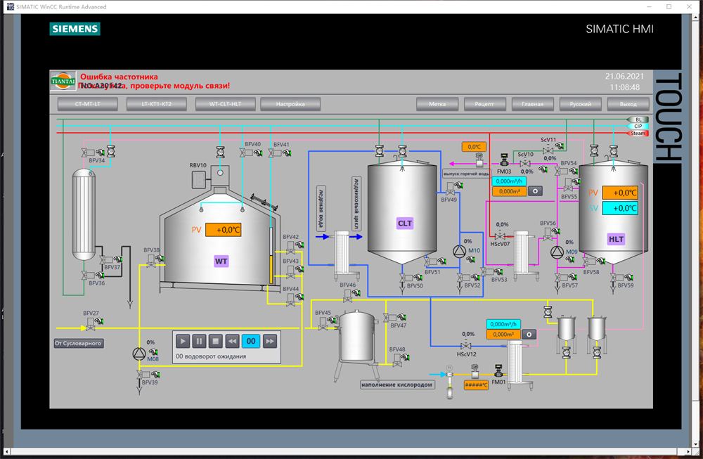Toggle the BFV51 valve

(430, 261)
